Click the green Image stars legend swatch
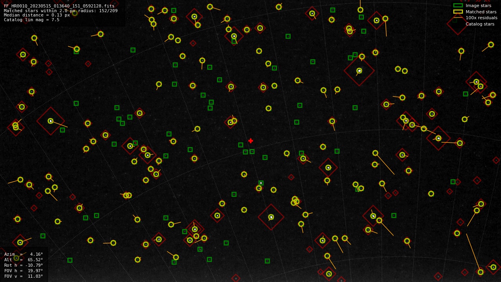 click(x=458, y=5)
